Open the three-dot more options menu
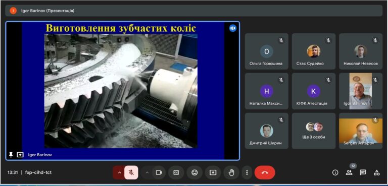Viewport: 388px width, 186px height. coord(247,173)
